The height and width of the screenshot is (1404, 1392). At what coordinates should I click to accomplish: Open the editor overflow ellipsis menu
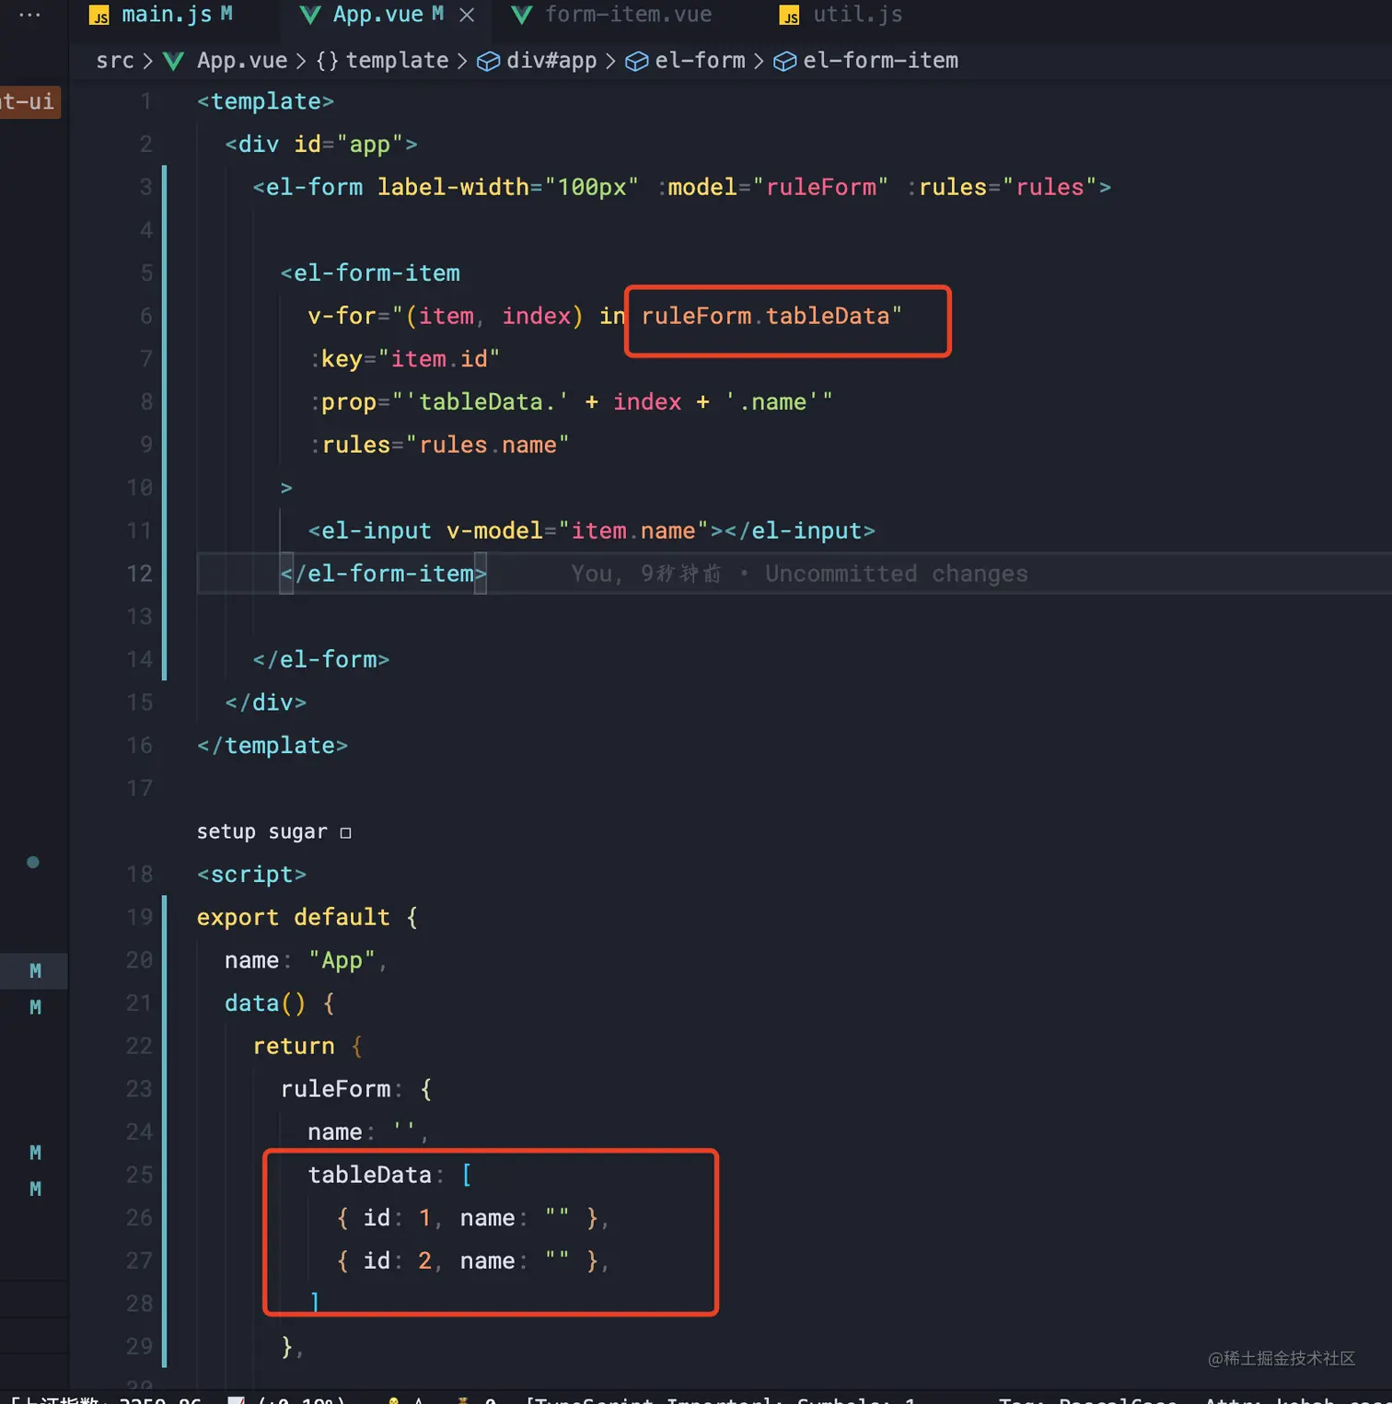pos(29,15)
